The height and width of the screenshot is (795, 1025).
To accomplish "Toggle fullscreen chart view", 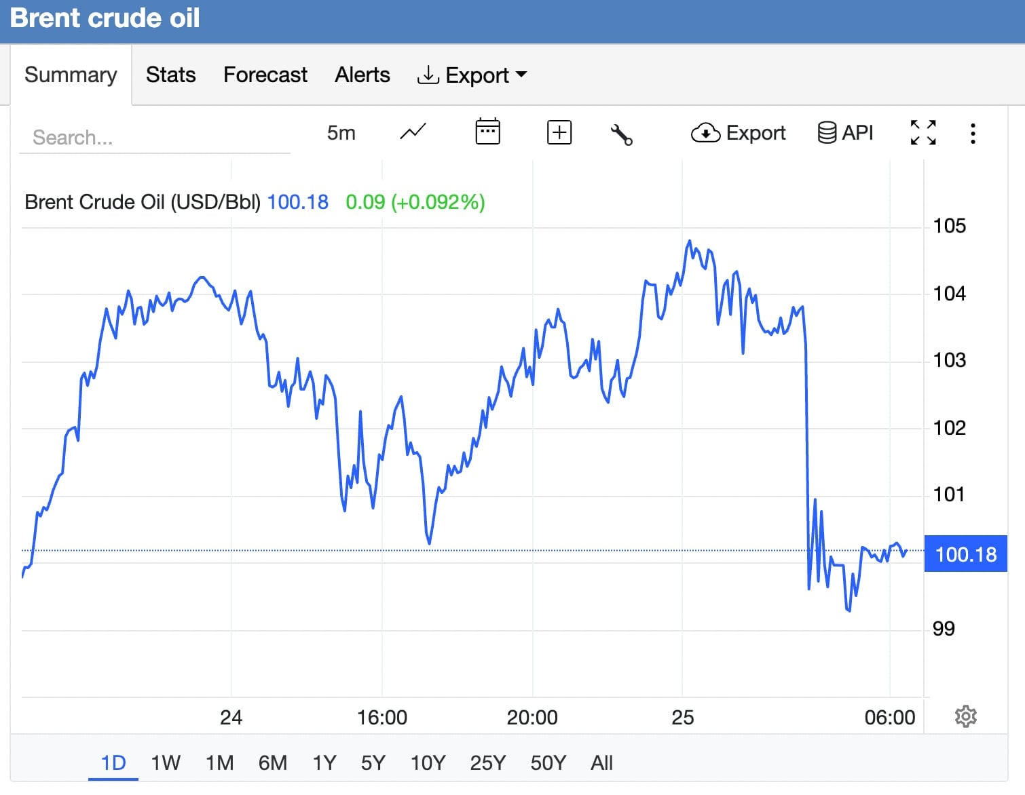I will pyautogui.click(x=923, y=133).
